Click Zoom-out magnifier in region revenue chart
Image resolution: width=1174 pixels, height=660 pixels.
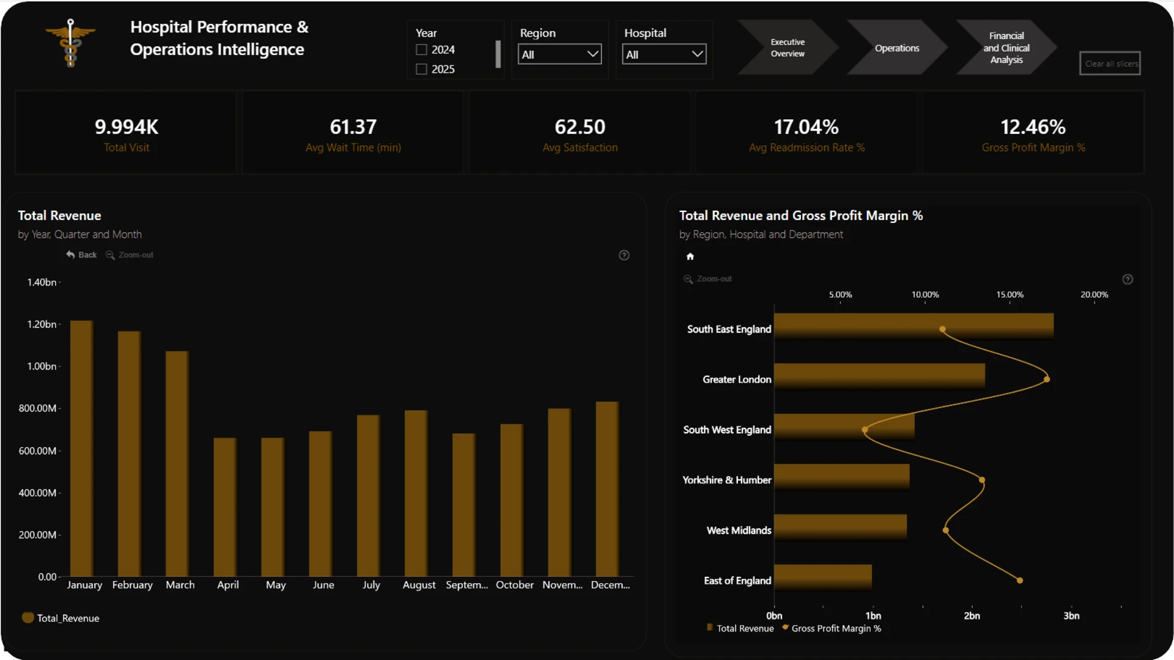688,279
